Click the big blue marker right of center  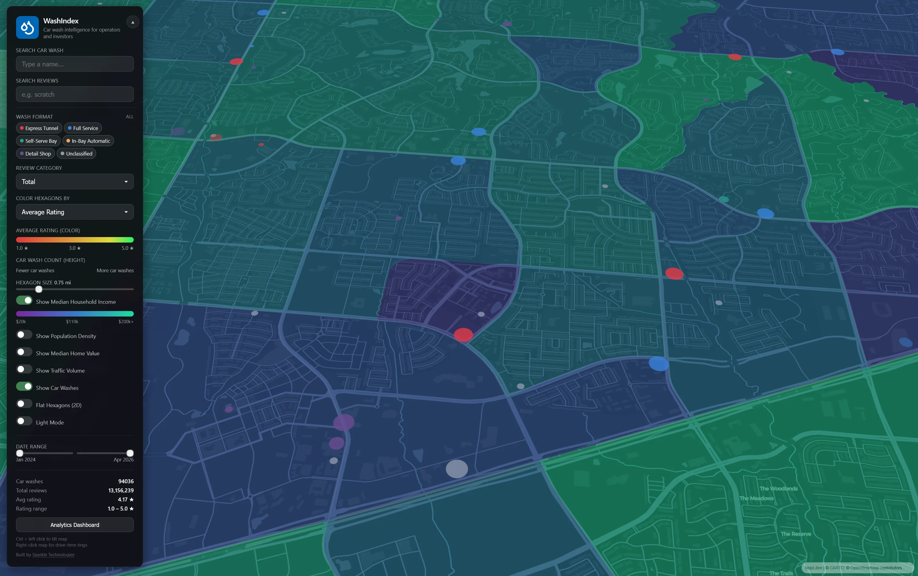[659, 363]
